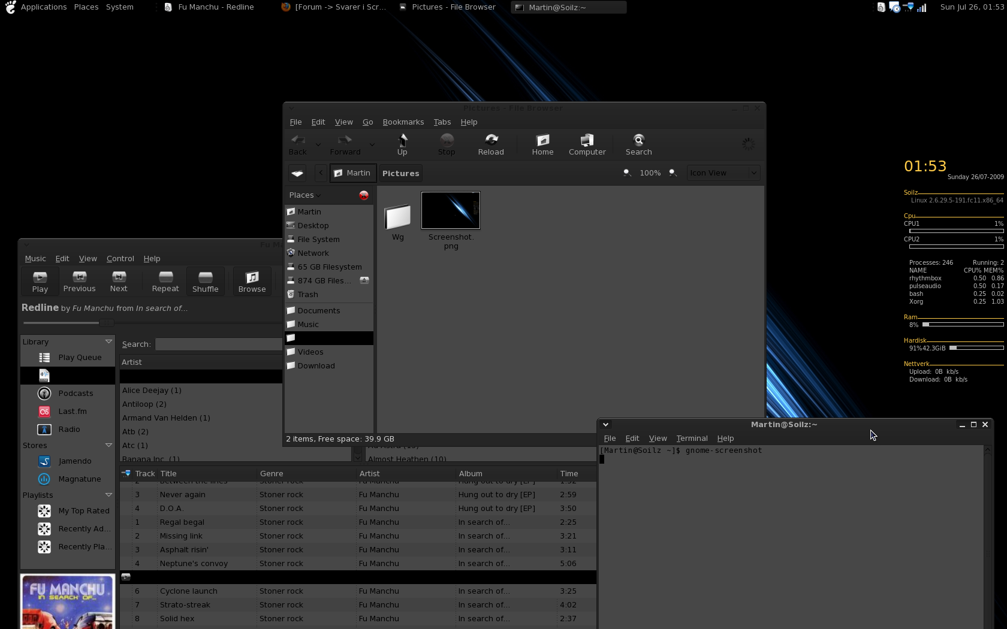
Task: Move the Rhythmbox song position slider
Action: coord(106,323)
